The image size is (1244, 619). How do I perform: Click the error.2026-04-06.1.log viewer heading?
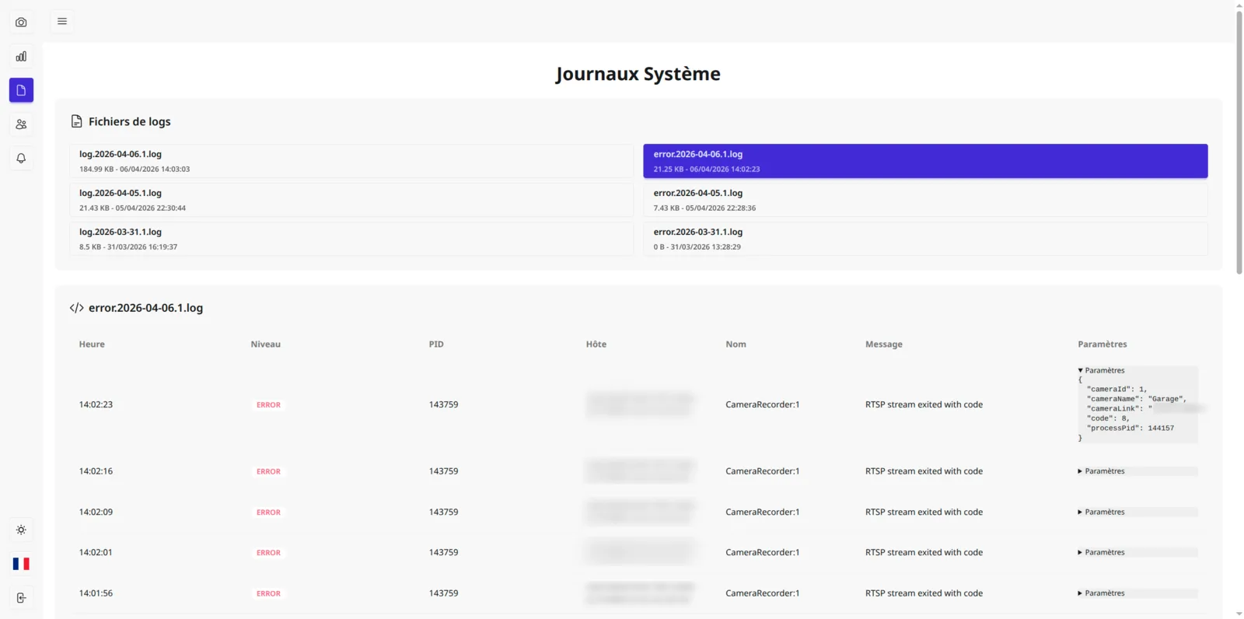tap(145, 308)
